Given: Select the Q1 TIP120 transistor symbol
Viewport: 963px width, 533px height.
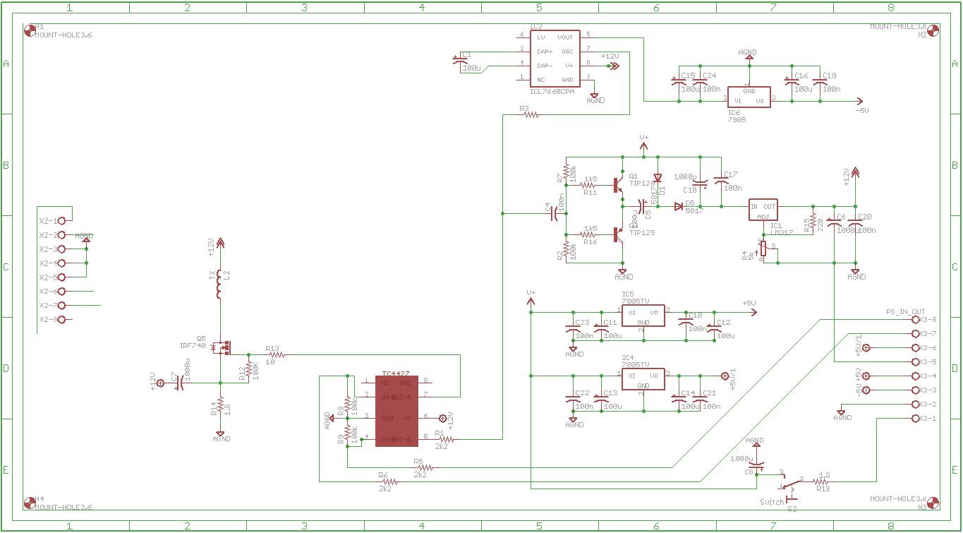Looking at the screenshot, I should (619, 185).
